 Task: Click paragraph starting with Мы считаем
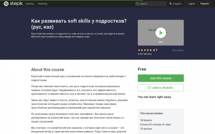click(x=79, y=130)
